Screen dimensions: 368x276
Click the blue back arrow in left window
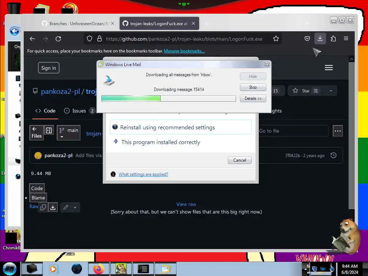click(x=14, y=31)
